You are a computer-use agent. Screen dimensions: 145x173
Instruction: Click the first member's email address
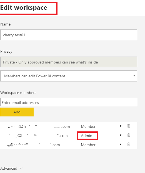tap(39, 126)
